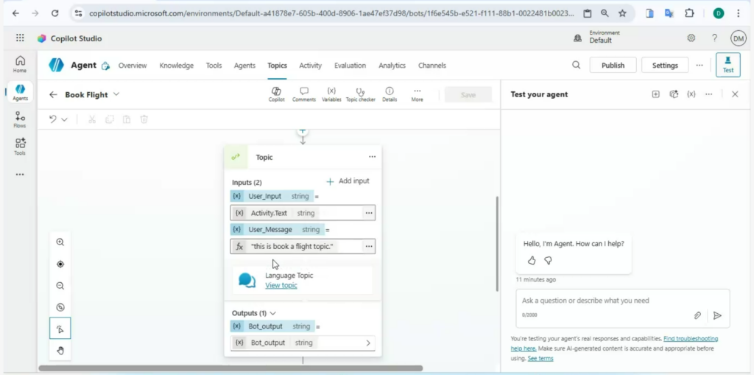Screen dimensions: 754x375
Task: Add a new input to Topic node
Action: (x=348, y=181)
